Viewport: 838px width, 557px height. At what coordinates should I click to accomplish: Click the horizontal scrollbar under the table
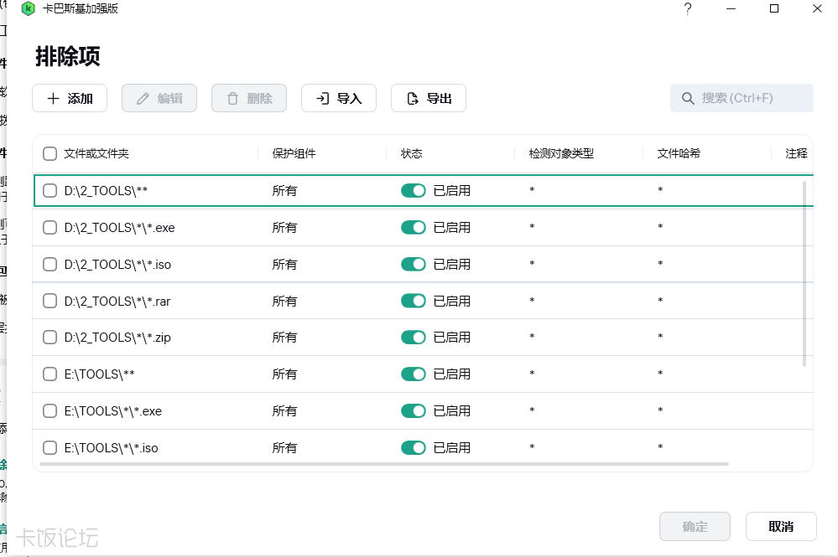[383, 464]
